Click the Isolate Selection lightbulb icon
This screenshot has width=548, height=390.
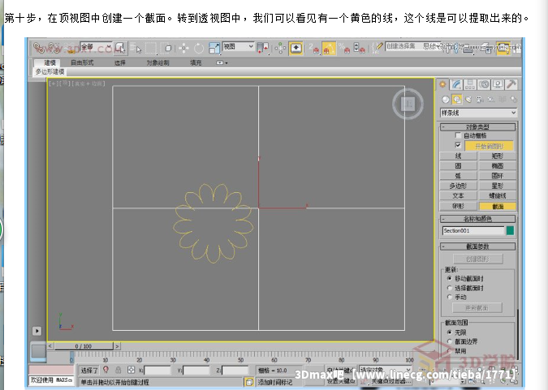point(106,370)
